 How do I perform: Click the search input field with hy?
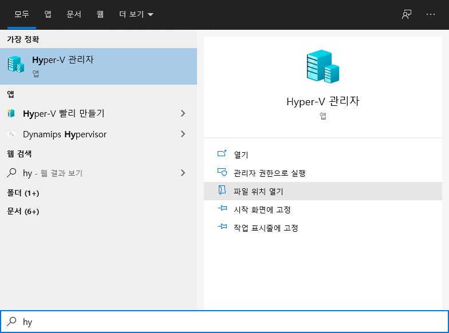(x=224, y=322)
